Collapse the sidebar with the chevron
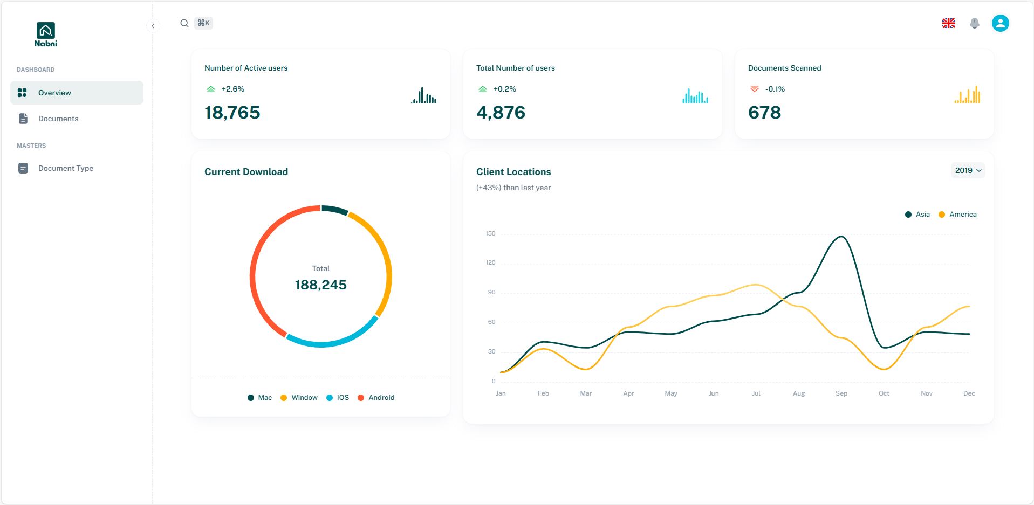 (x=153, y=26)
